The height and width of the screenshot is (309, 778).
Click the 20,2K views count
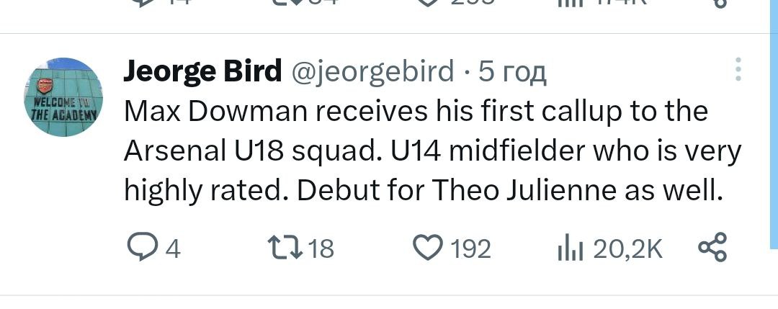tap(627, 249)
